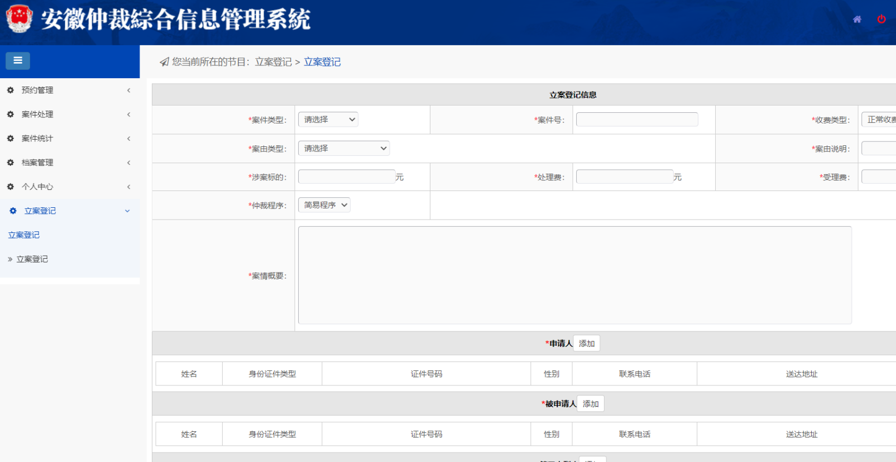The width and height of the screenshot is (896, 462).
Task: Click blue gear icon beside 立案登记
Action: [13, 211]
